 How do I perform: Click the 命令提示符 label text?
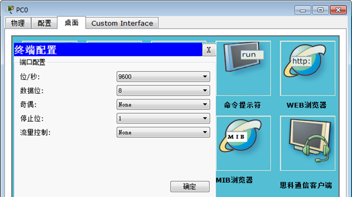click(243, 105)
